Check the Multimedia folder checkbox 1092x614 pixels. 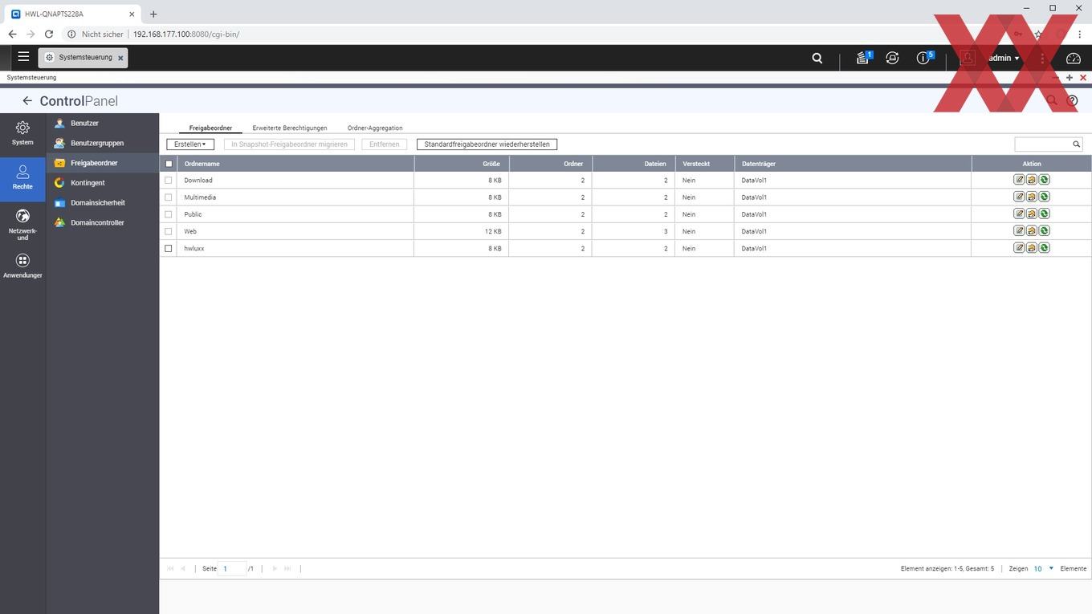coord(169,197)
